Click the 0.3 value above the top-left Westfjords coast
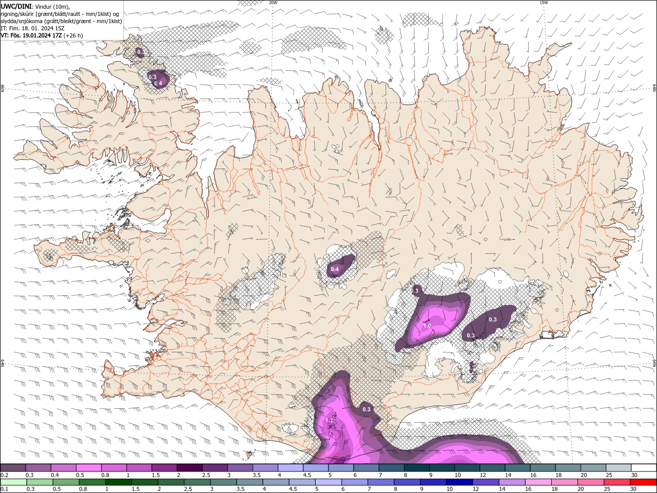The image size is (657, 493). 140,52
